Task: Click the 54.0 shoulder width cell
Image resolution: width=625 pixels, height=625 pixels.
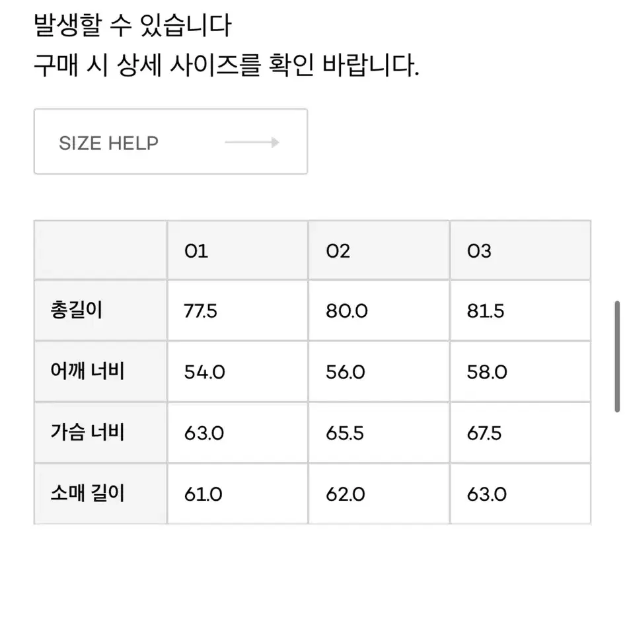Action: point(238,371)
